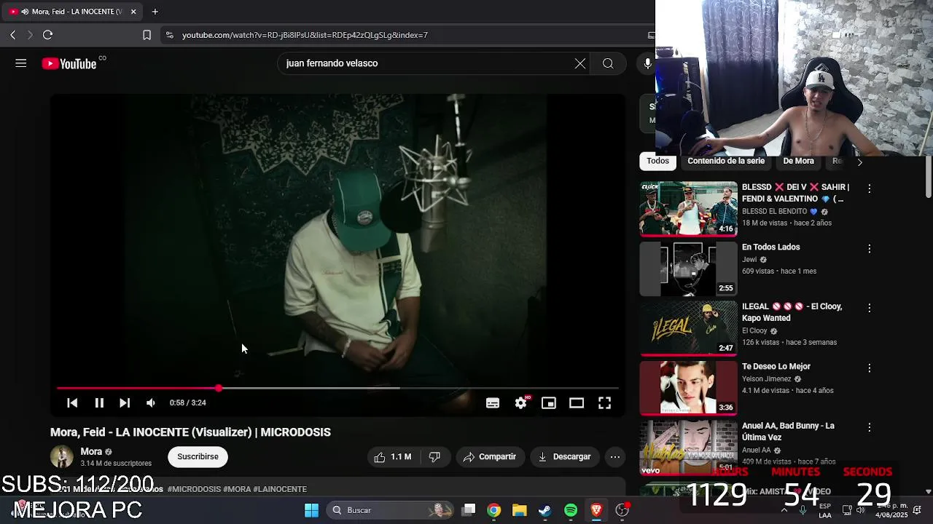Seek using the red progress scrubber

coord(219,388)
